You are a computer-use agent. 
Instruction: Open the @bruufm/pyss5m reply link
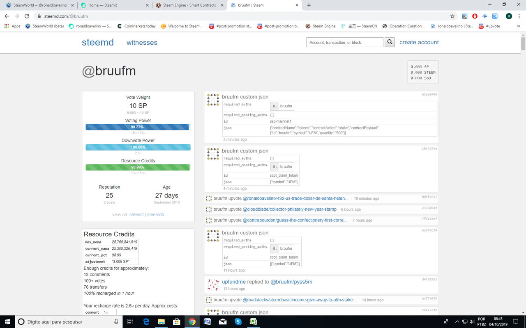291,282
